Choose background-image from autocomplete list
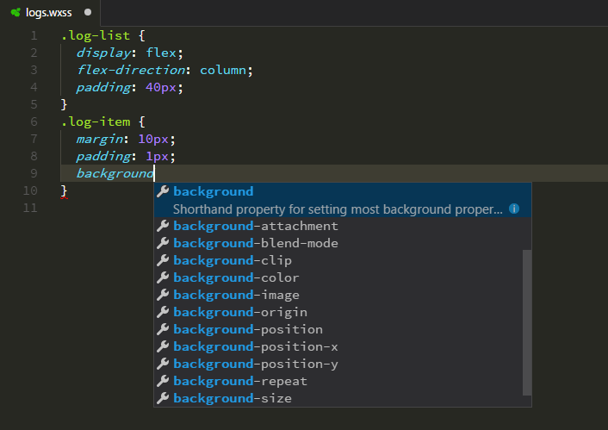608x430 pixels. (x=338, y=295)
